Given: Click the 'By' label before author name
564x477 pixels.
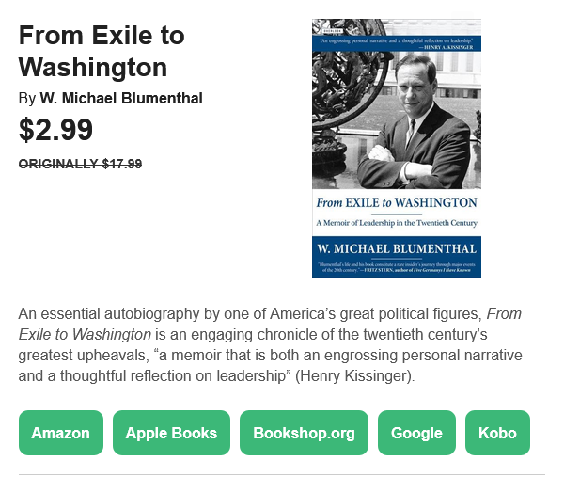Looking at the screenshot, I should [27, 99].
